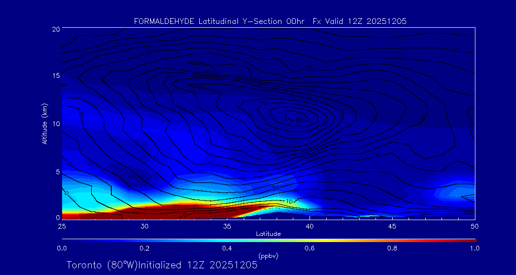Click color bar scale label 0.4
This screenshot has height=275, width=516.
[227, 248]
